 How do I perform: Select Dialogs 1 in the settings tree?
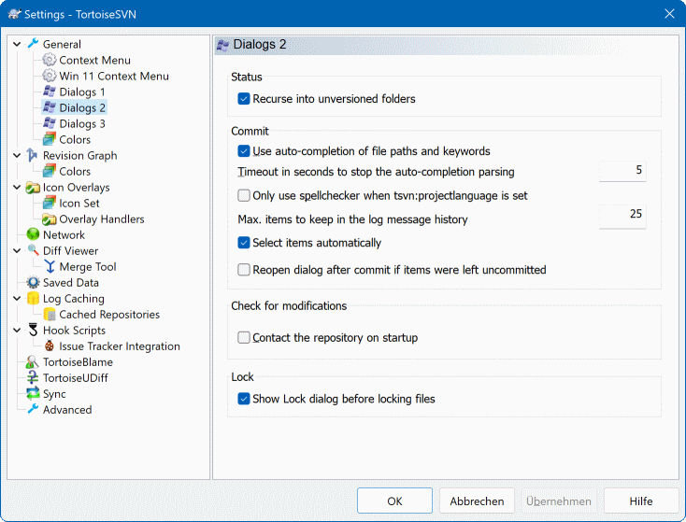(x=82, y=92)
